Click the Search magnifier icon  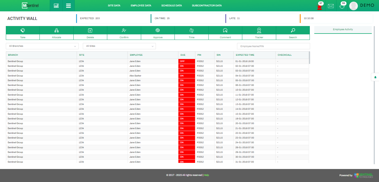[x=293, y=30]
